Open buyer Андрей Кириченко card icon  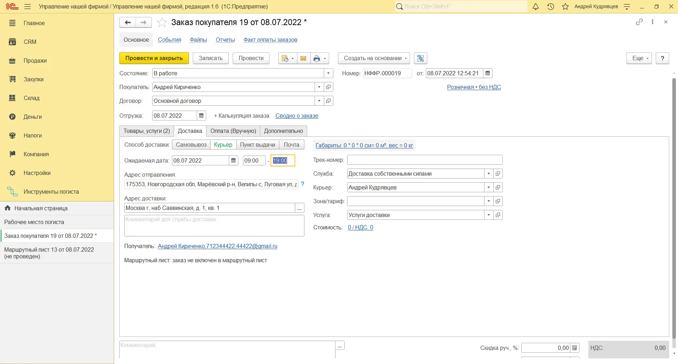pos(328,87)
